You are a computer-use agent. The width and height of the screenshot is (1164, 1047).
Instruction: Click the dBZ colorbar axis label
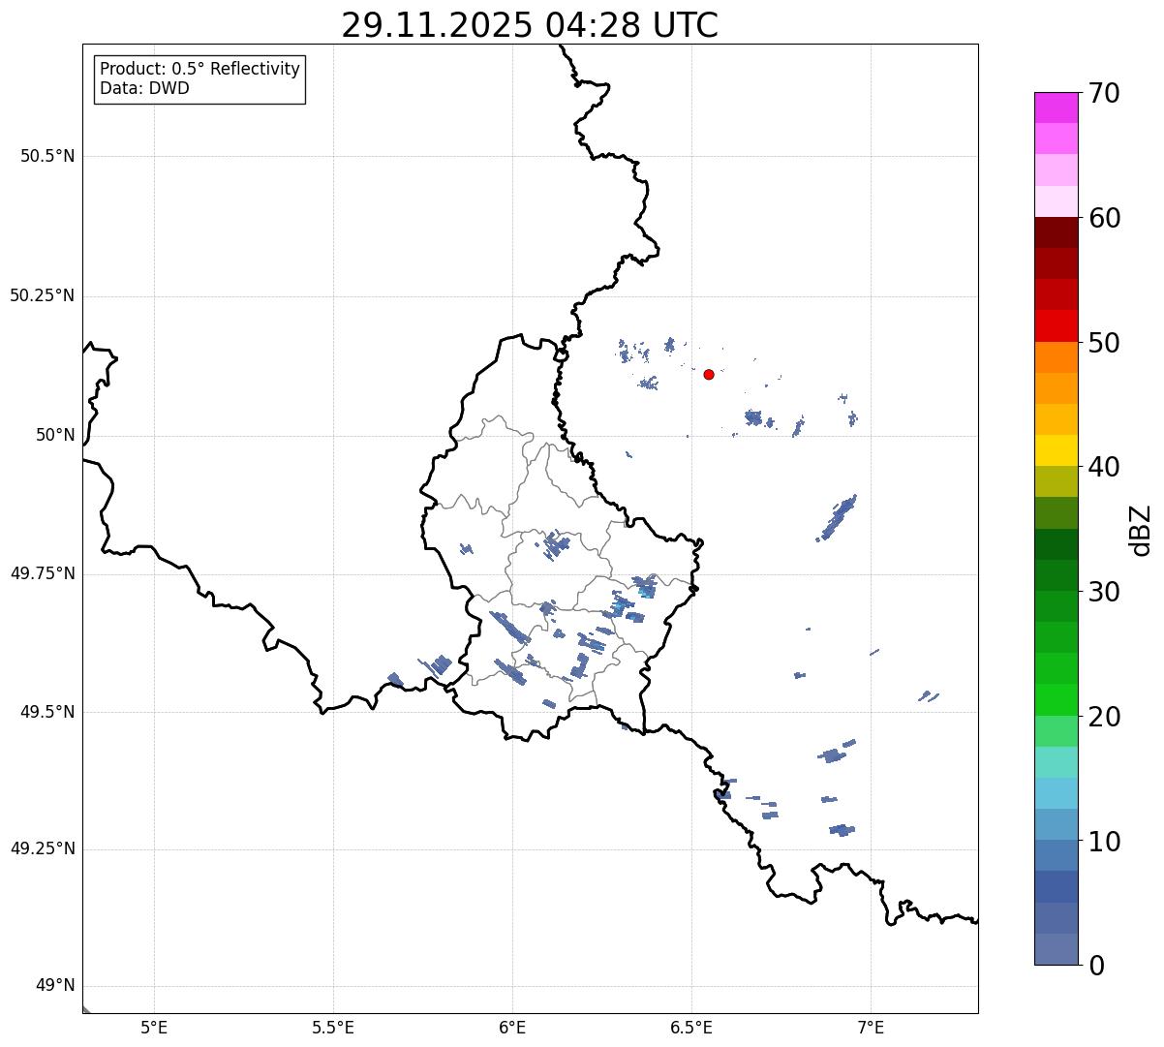[1141, 530]
